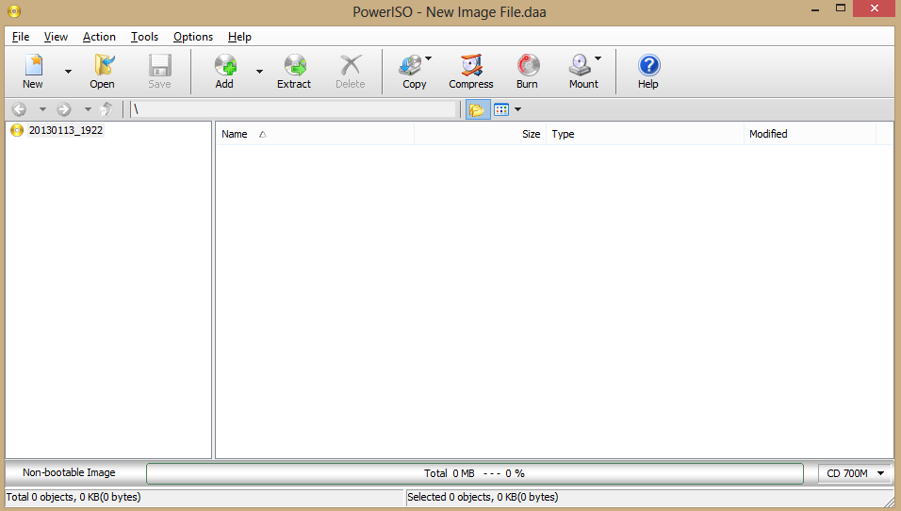This screenshot has width=901, height=511.
Task: Open the Copy button dropdown arrow
Action: 428,58
